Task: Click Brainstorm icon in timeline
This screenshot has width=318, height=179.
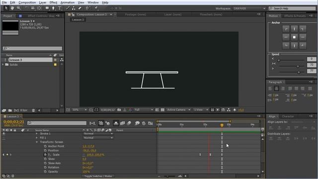Action: [x=137, y=123]
